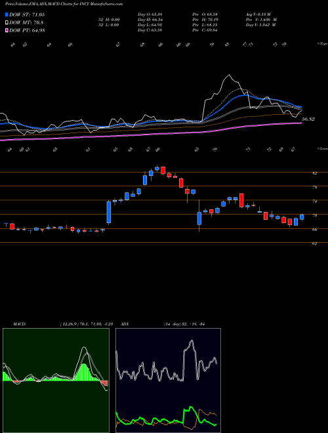The image size is (328, 433).
Task: Click the last blue candlestick on the right
Action: [302, 217]
